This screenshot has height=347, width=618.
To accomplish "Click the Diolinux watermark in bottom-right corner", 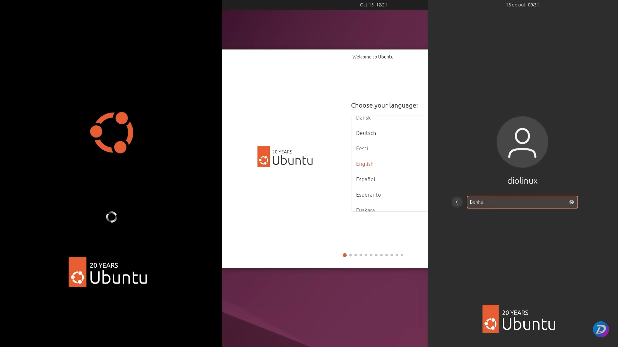I will tap(601, 329).
